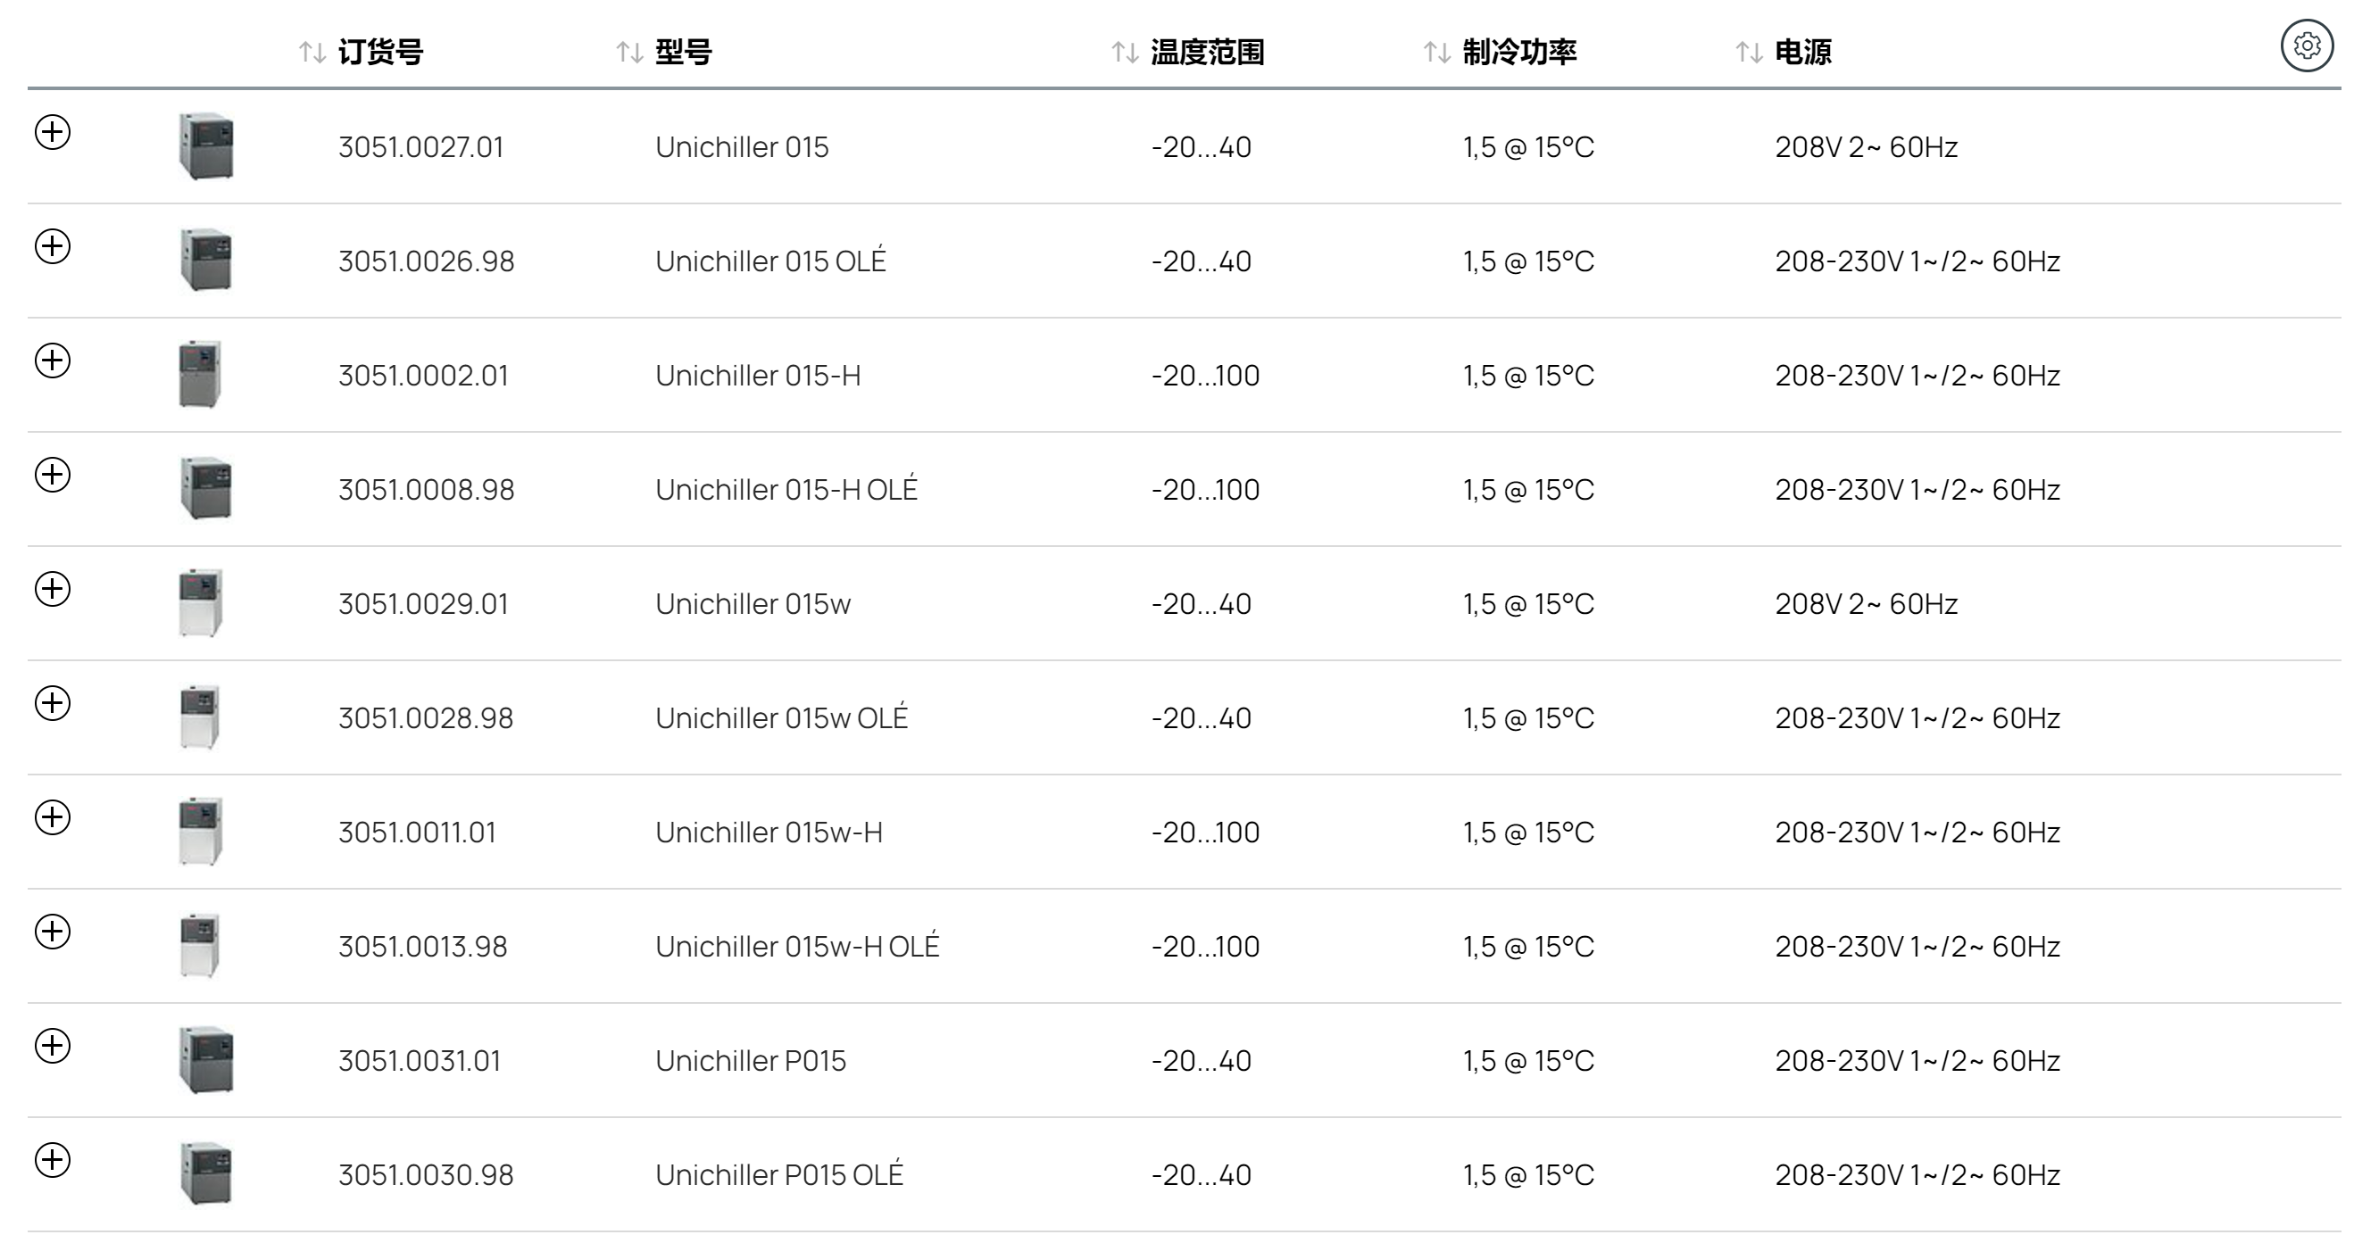Select order number 3051.0027.01
The height and width of the screenshot is (1243, 2354).
pos(420,147)
